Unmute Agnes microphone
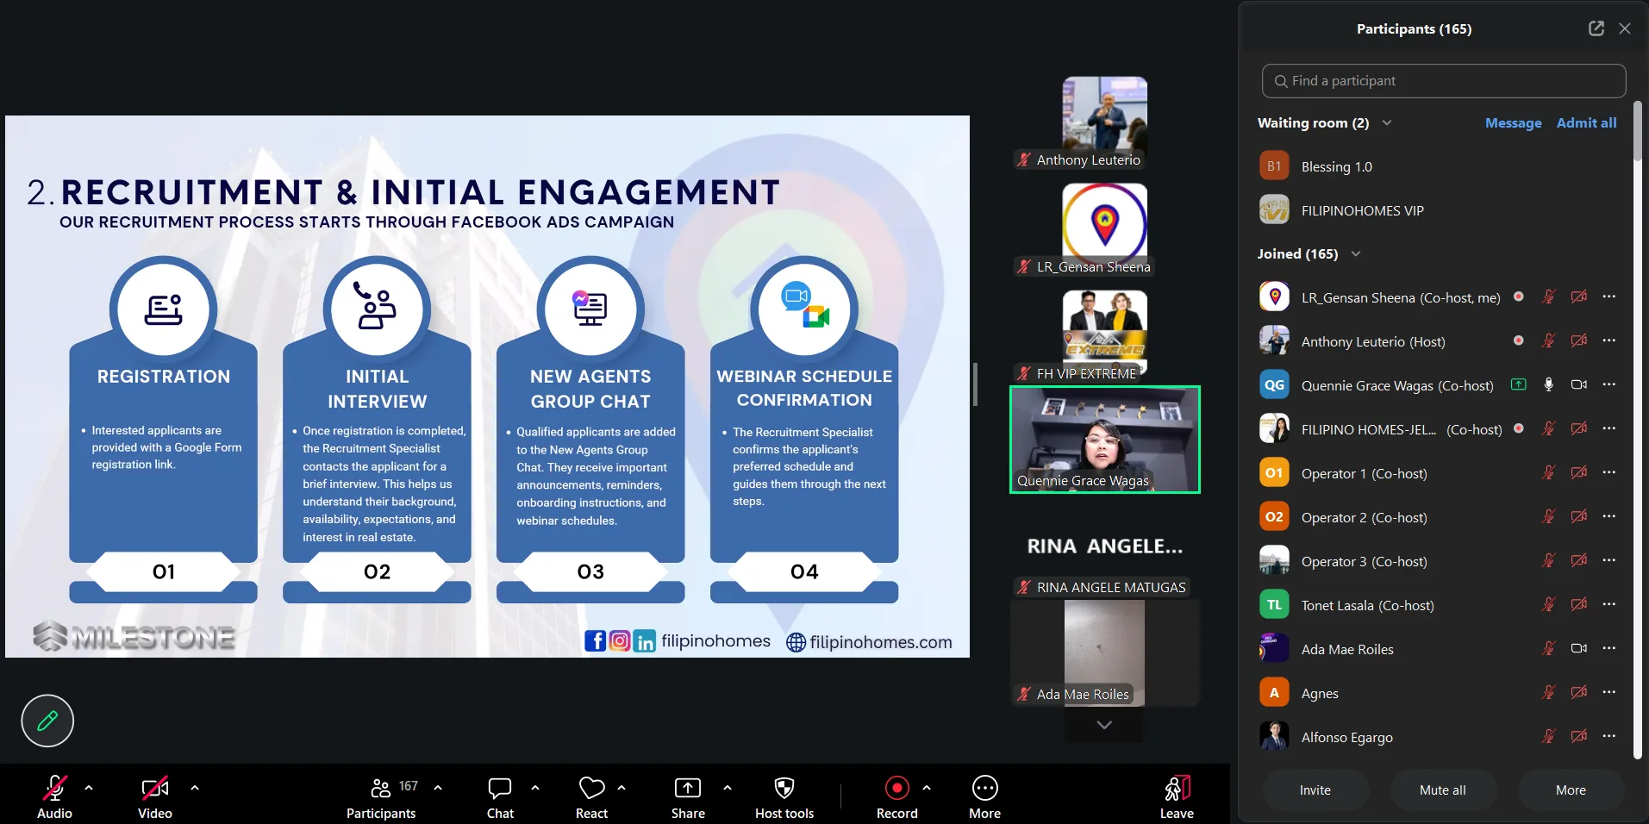This screenshot has width=1649, height=824. 1549,692
